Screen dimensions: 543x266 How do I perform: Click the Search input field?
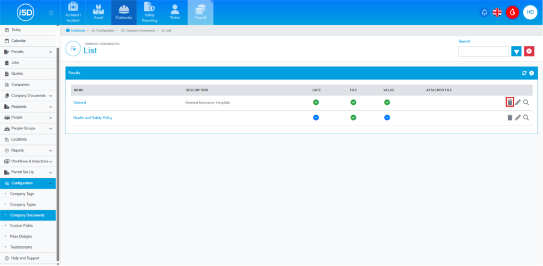(x=483, y=52)
